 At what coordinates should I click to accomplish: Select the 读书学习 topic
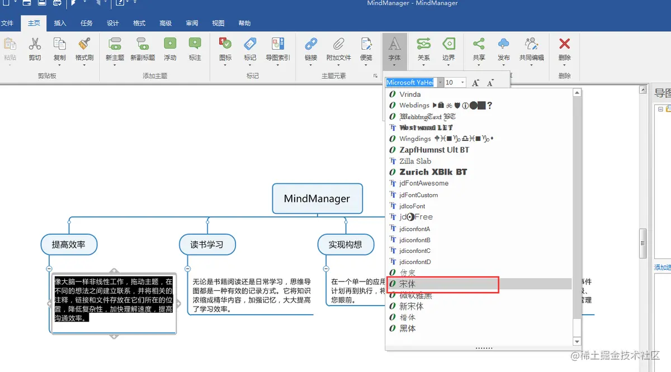[207, 244]
